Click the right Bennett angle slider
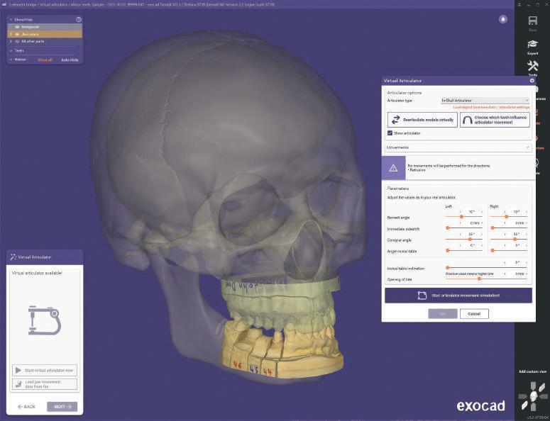The width and height of the screenshot is (550, 421). [x=509, y=217]
